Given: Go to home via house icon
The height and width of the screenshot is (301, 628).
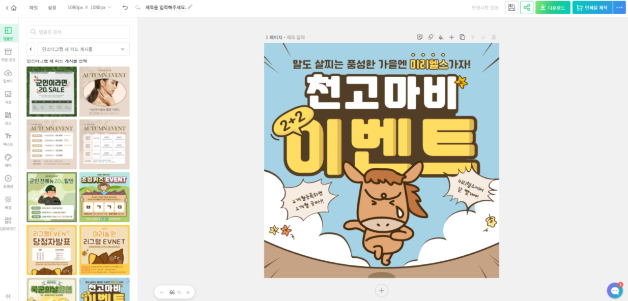Looking at the screenshot, I should point(13,8).
